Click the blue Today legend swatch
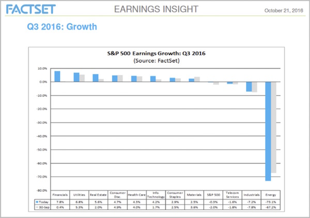310x218 pixels. [x=37, y=202]
